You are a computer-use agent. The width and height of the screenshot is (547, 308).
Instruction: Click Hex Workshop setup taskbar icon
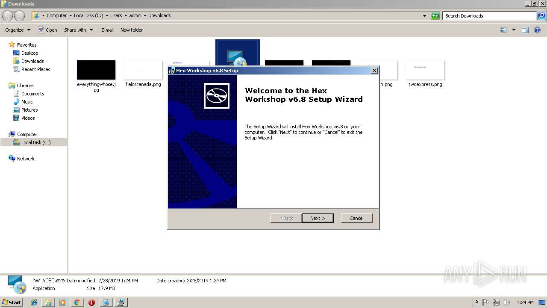121,302
